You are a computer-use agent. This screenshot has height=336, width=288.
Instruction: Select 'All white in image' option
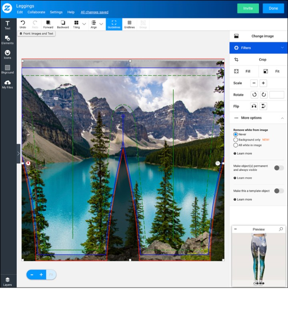click(236, 145)
